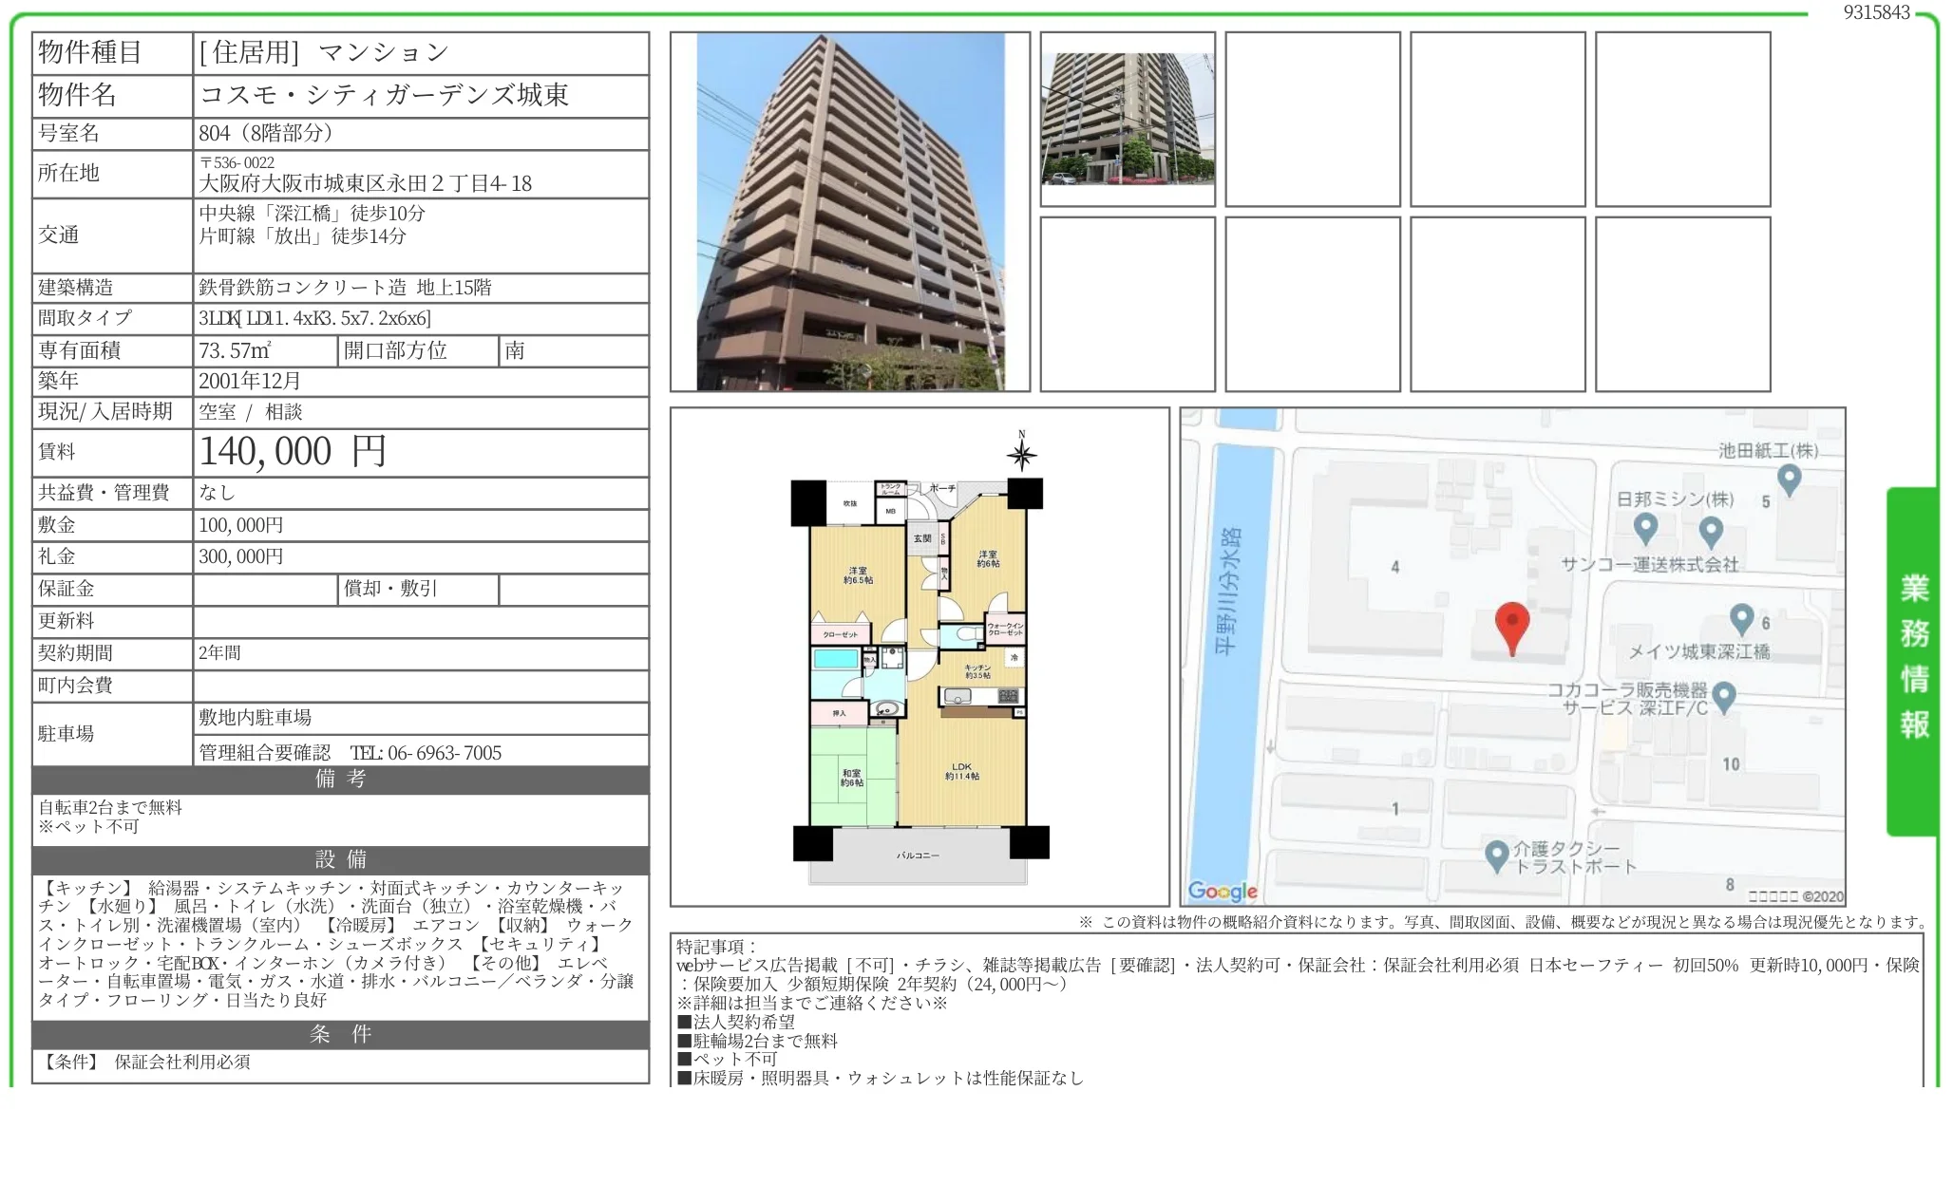This screenshot has height=1185, width=1953.
Task: Click the 設備 section header
Action: 340,860
